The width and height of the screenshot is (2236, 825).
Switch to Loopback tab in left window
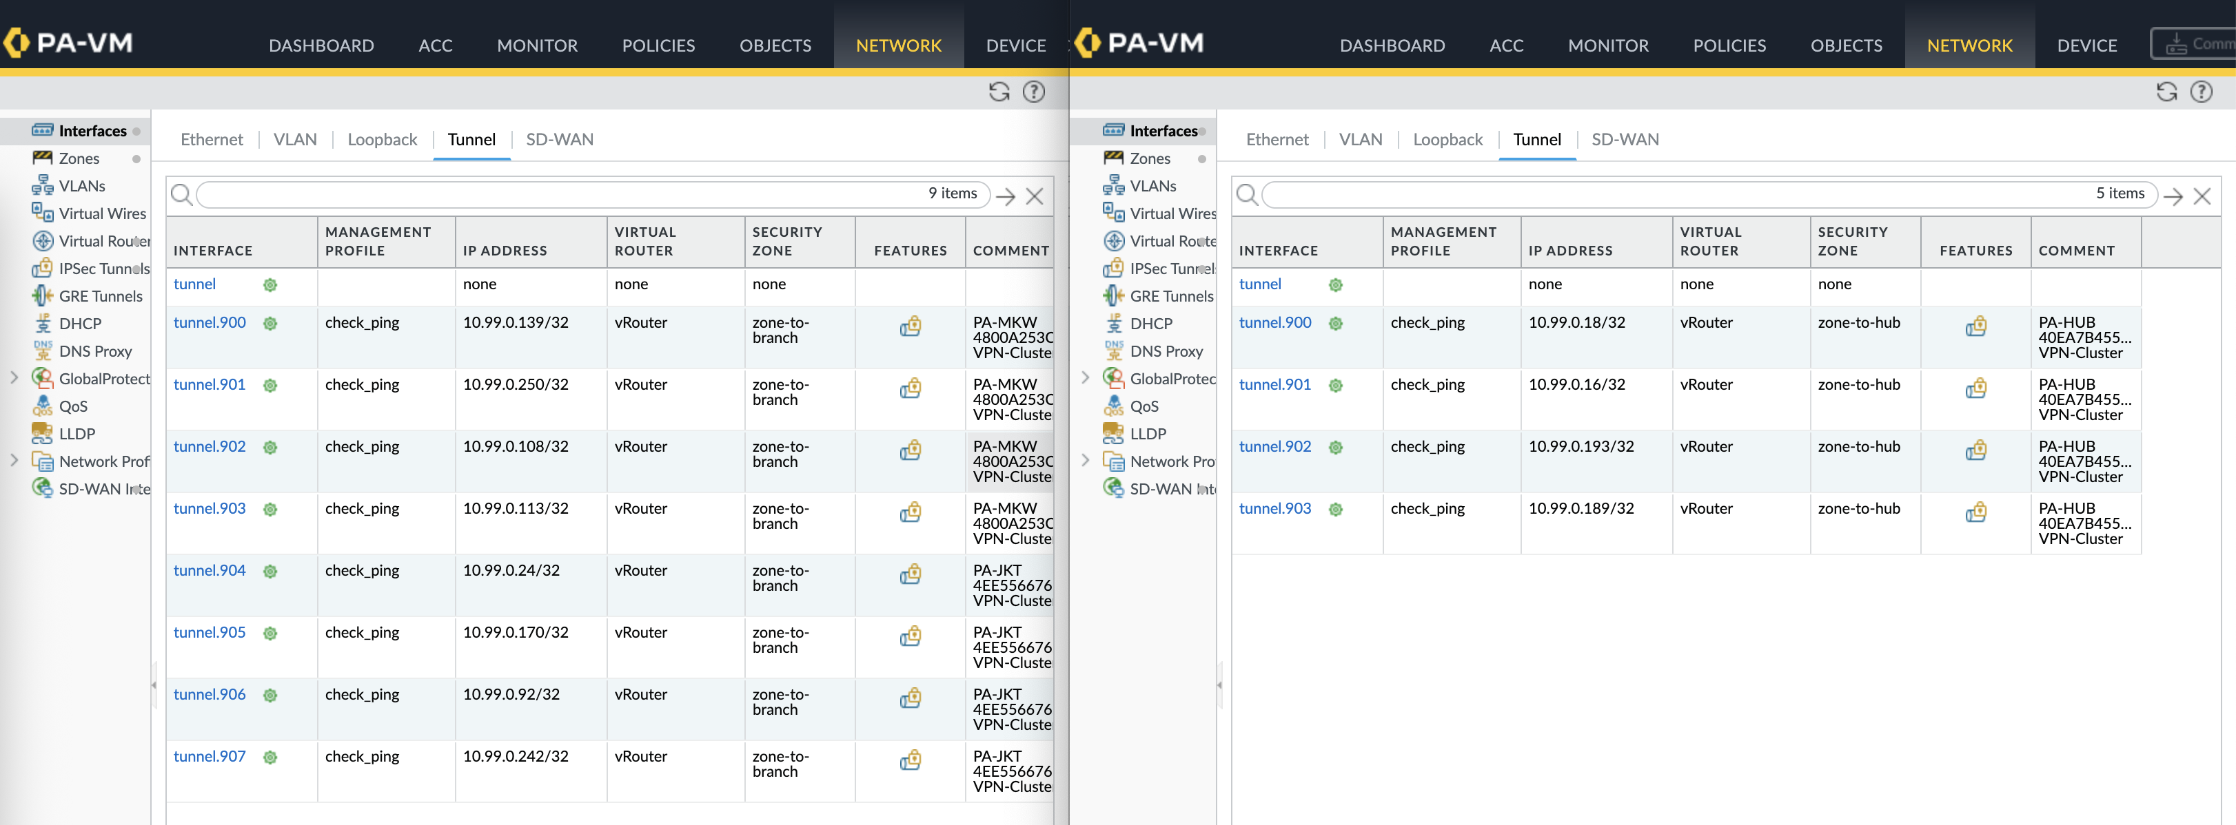coord(382,140)
